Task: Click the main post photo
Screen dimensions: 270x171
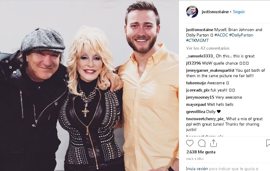Action: 90,86
